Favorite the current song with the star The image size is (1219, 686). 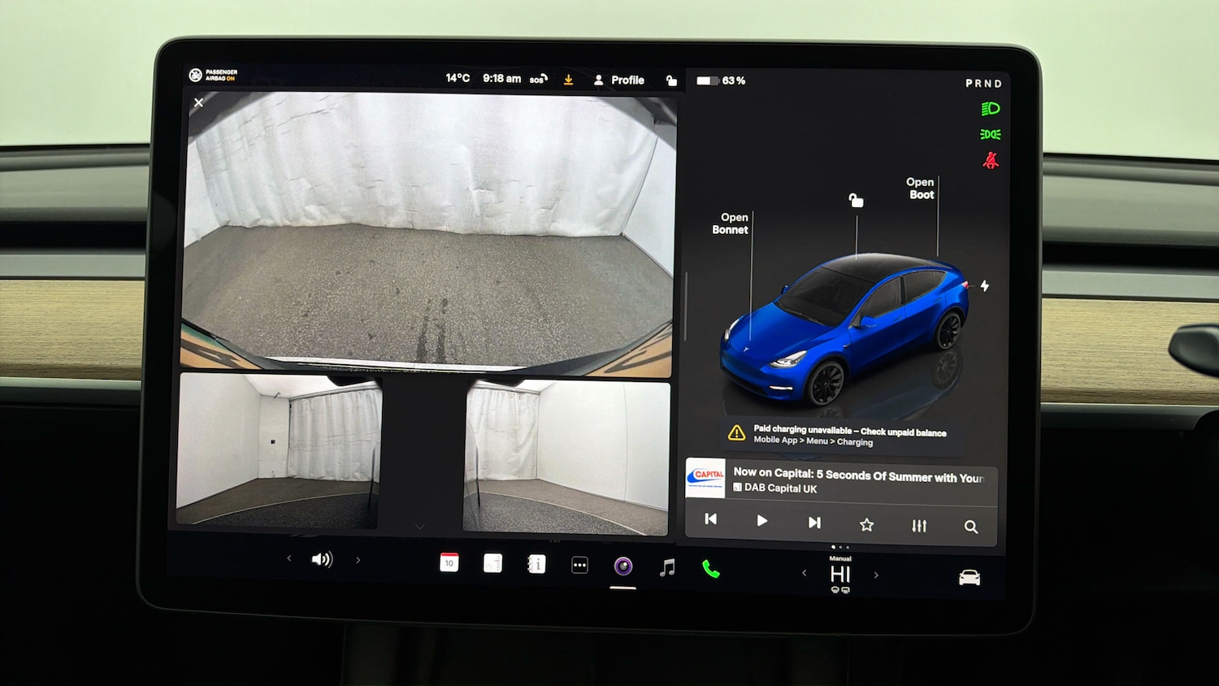point(866,526)
